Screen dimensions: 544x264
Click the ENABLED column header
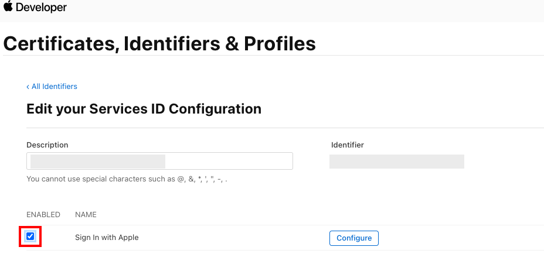pos(43,215)
